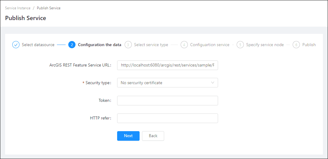328x159 pixels.
Task: Open the Configuartion service step label
Action: 210,45
